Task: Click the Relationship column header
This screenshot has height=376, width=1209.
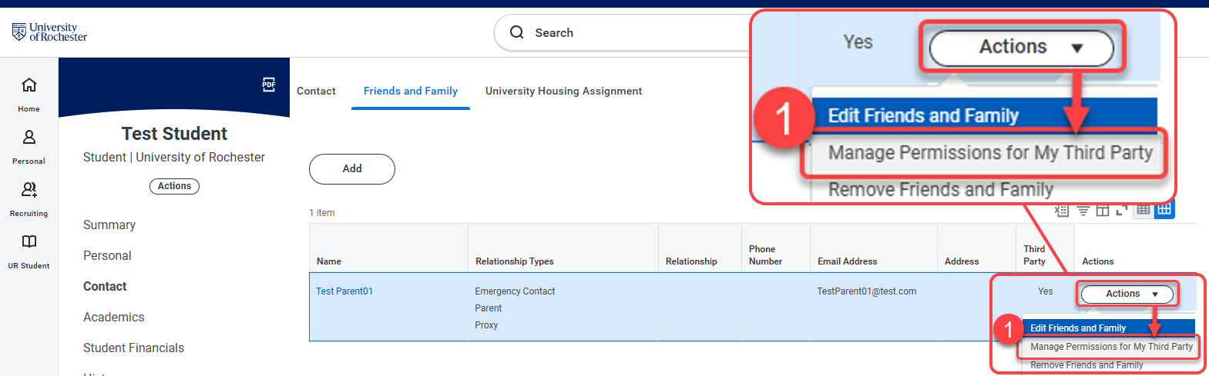Action: click(700, 248)
